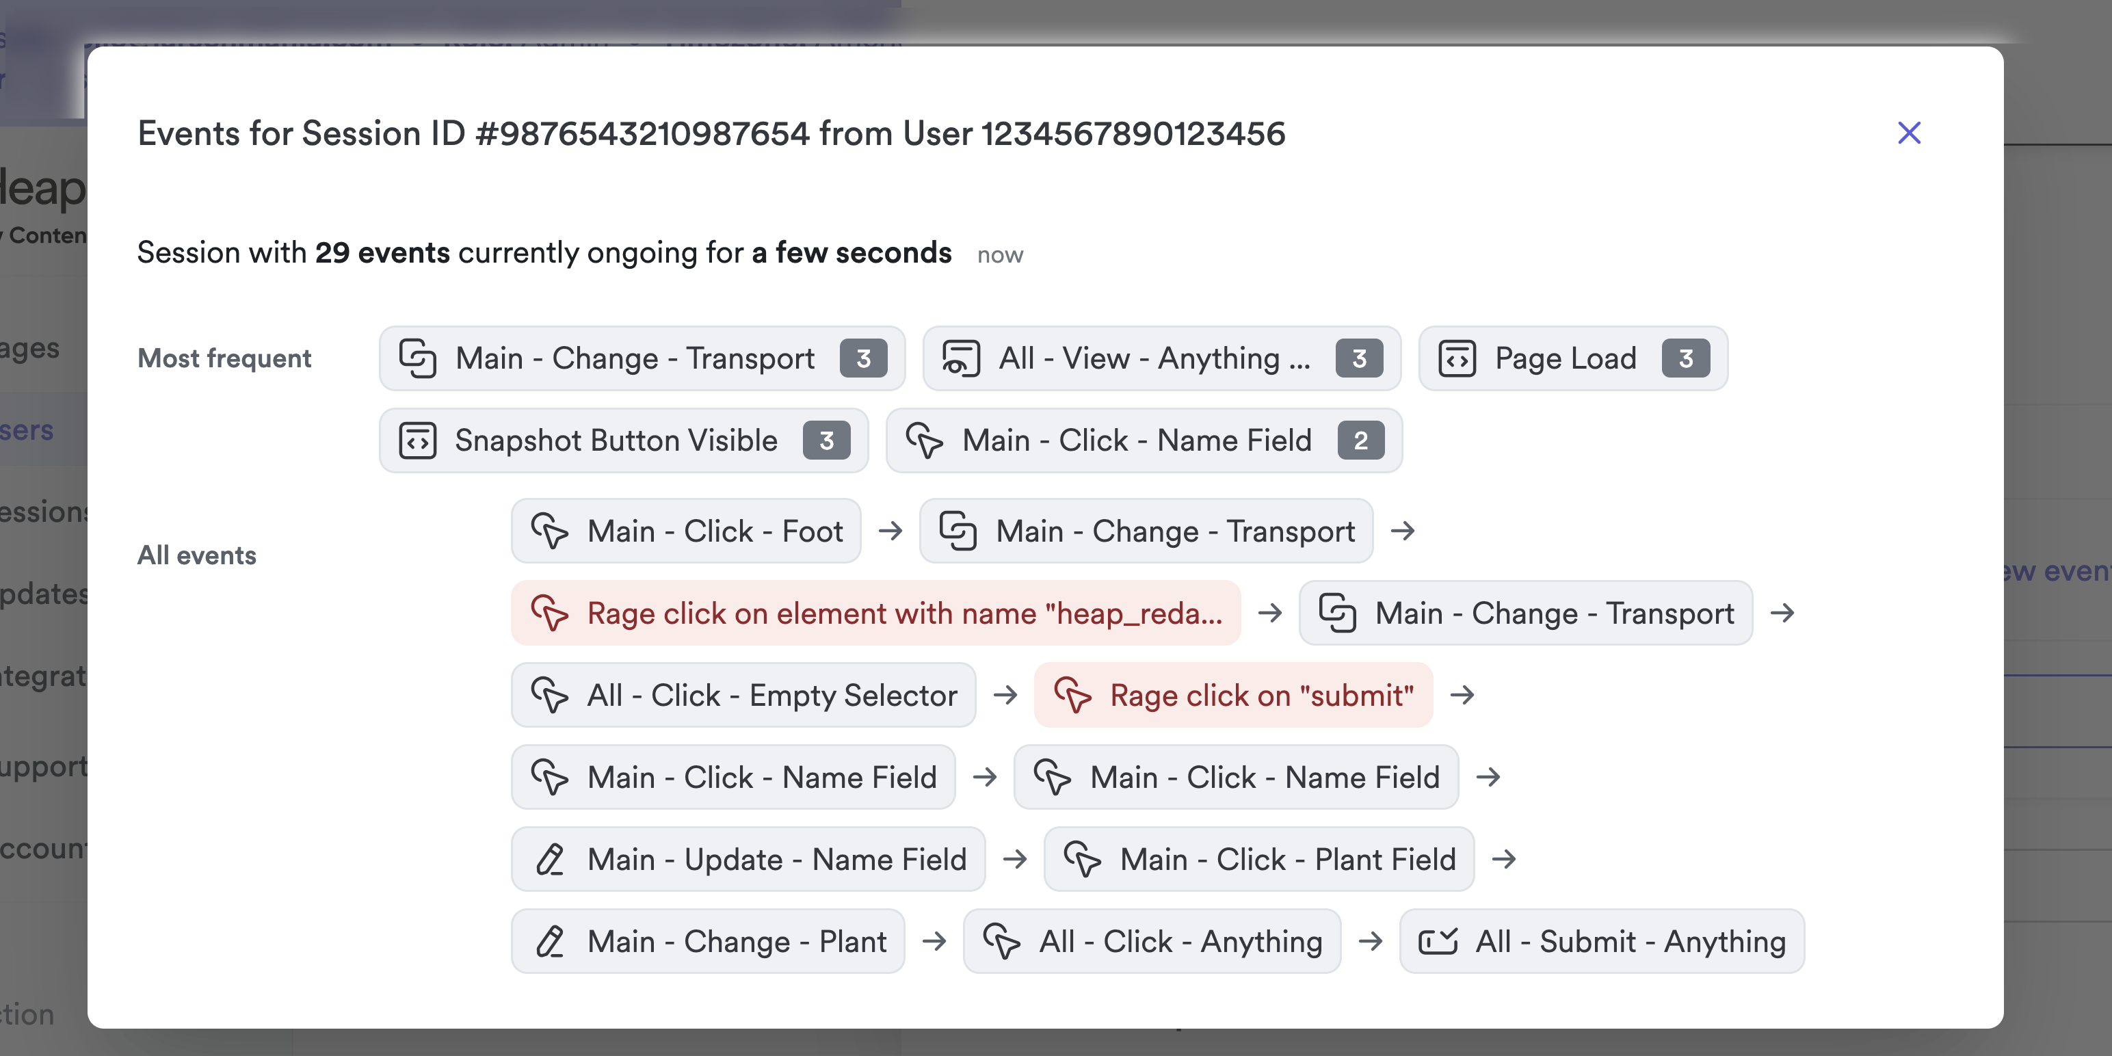The image size is (2112, 1056).
Task: Click the submit icon on All - Submit - Anything
Action: (x=1437, y=941)
